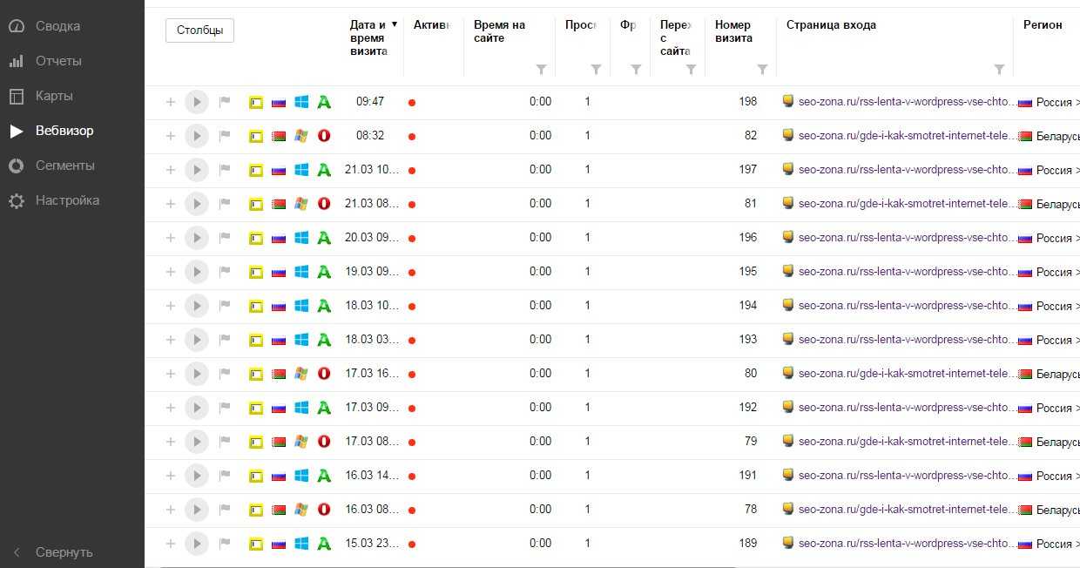Screen dimensions: 1080x568
Task: Open filter for Страница входа column
Action: click(999, 70)
